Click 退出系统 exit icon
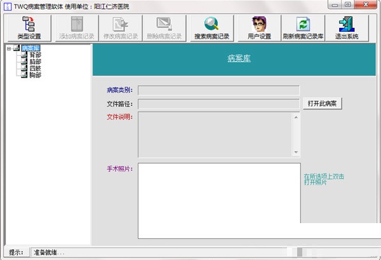Image resolution: width=381 pixels, height=260 pixels. point(347,28)
